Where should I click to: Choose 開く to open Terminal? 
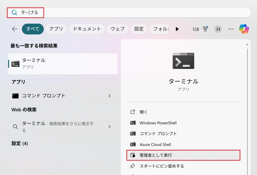tap(183, 112)
